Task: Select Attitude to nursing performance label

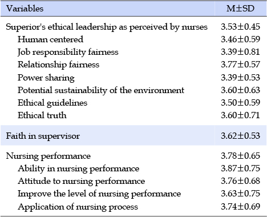Action: 81,181
